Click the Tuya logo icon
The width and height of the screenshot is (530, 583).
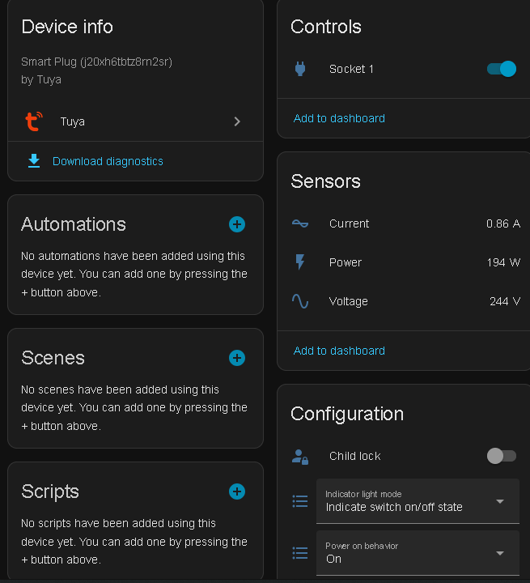click(x=33, y=121)
